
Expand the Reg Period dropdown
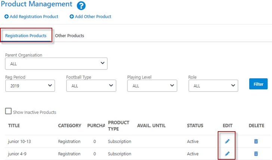pyautogui.click(x=30, y=86)
